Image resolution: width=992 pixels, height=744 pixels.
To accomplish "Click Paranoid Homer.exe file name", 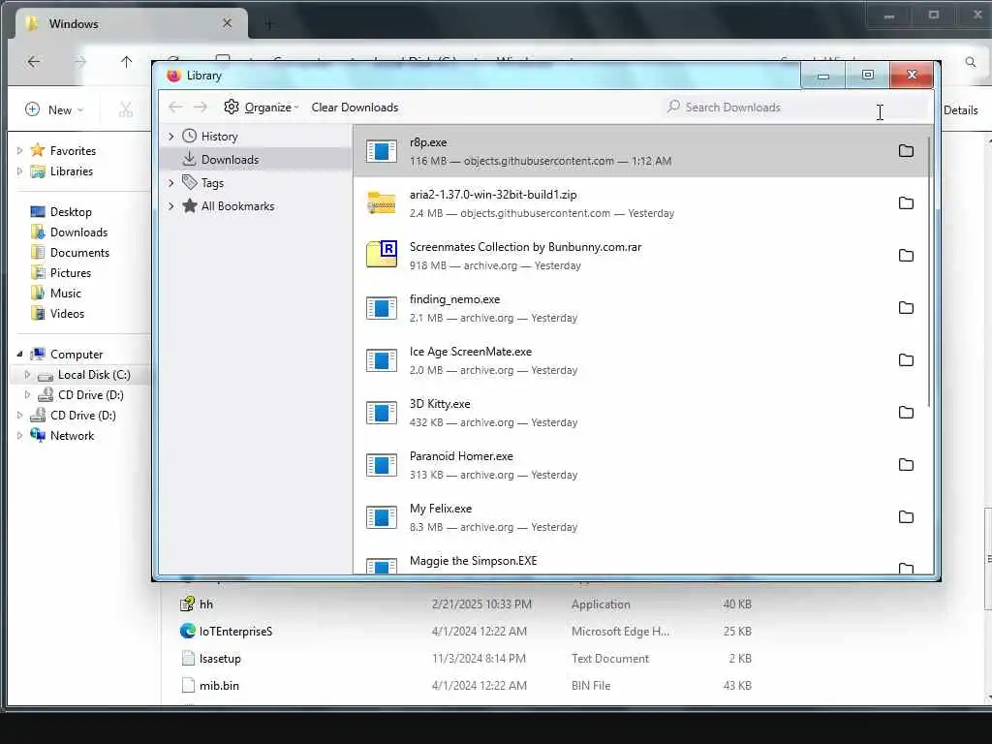I will coord(461,456).
